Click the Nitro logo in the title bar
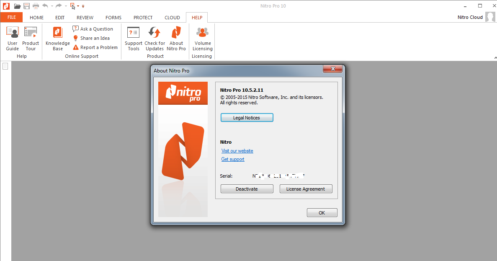 tap(6, 6)
